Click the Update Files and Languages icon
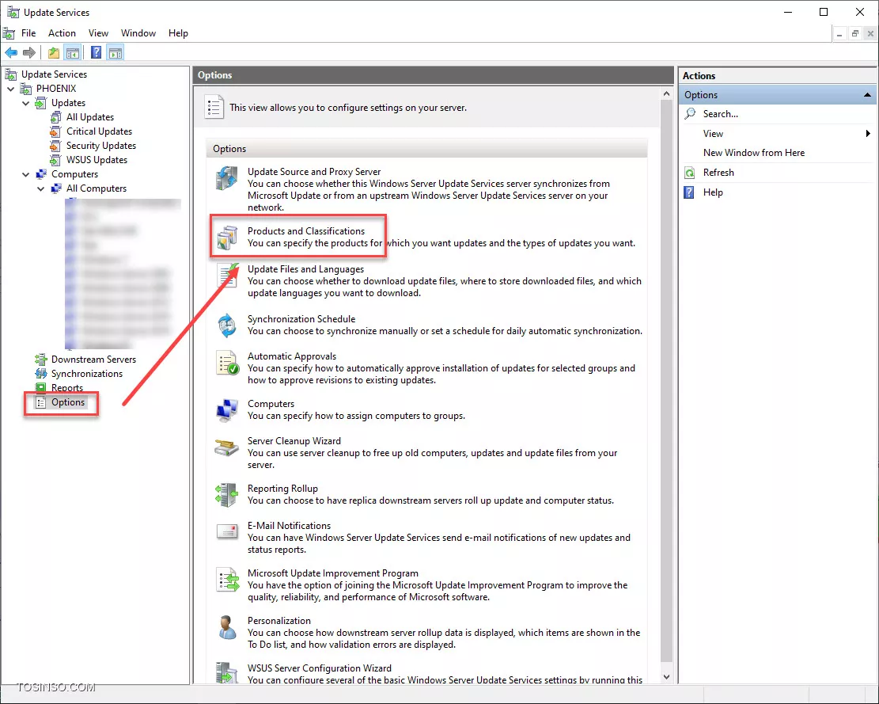Viewport: 879px width, 704px height. tap(228, 276)
